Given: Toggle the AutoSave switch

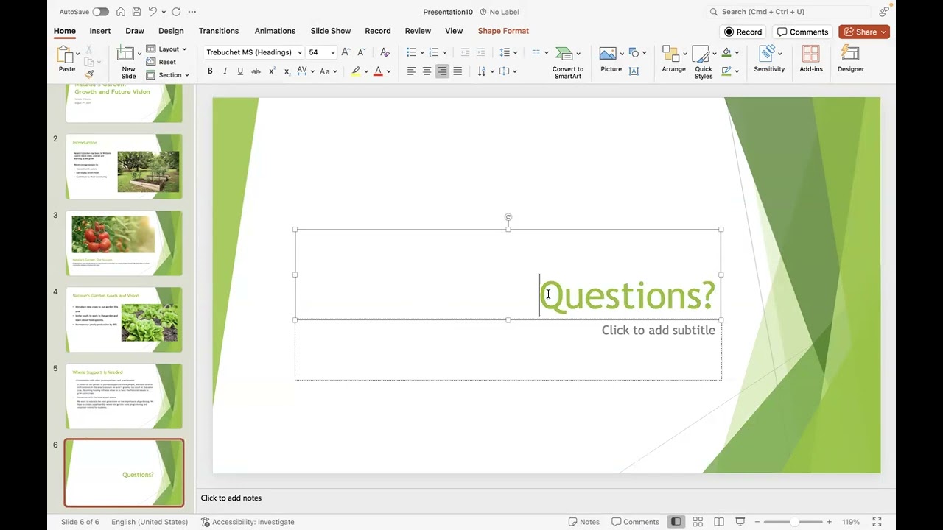Looking at the screenshot, I should pos(100,12).
